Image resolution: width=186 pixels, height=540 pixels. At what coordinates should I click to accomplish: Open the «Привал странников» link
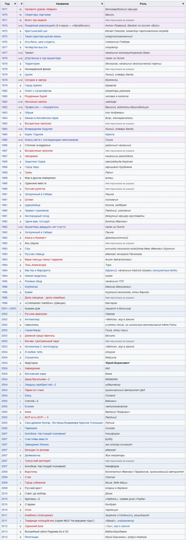coord(37,211)
